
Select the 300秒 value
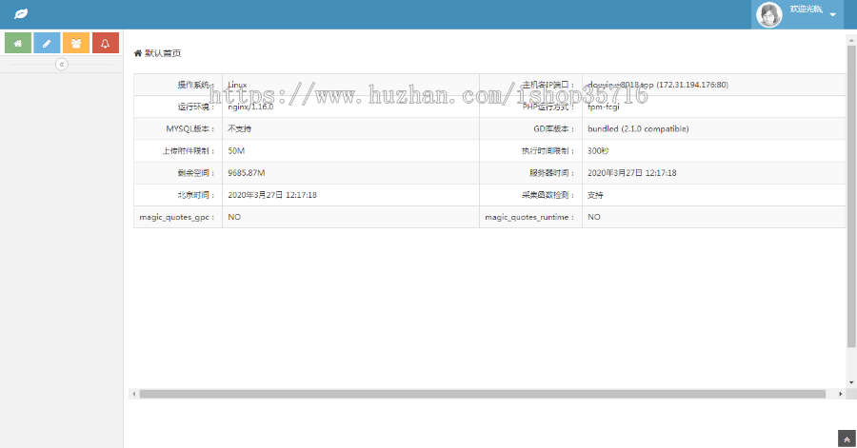click(x=599, y=150)
